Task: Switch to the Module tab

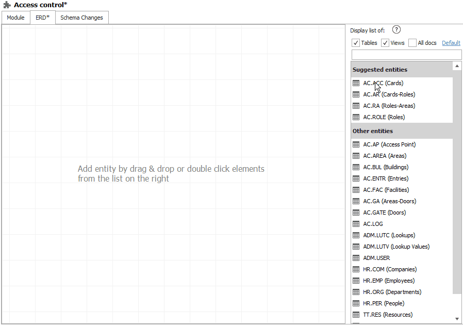Action: tap(15, 17)
